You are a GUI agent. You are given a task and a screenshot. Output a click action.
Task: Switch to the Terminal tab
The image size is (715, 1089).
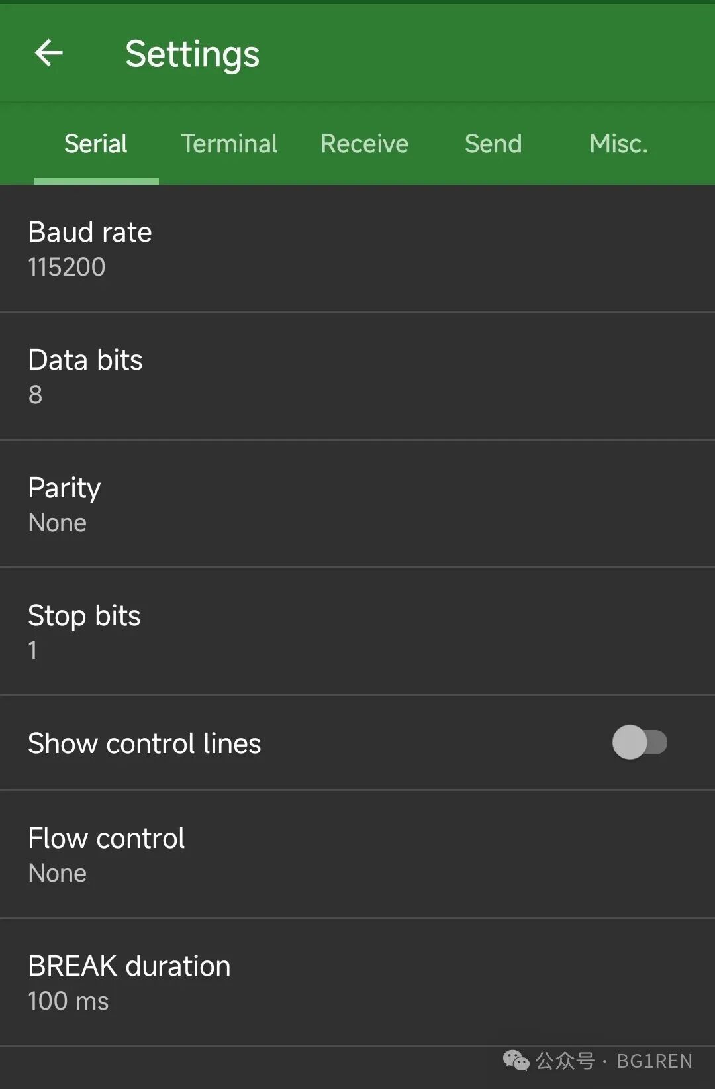(x=229, y=144)
